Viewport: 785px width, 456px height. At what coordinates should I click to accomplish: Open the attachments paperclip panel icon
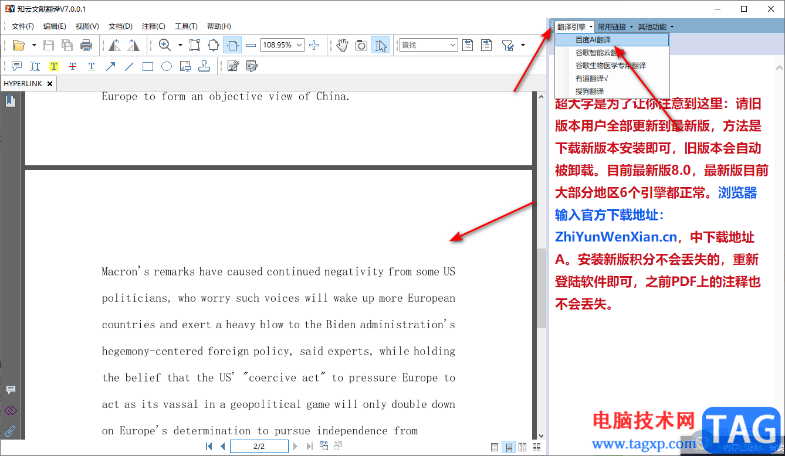pos(11,431)
